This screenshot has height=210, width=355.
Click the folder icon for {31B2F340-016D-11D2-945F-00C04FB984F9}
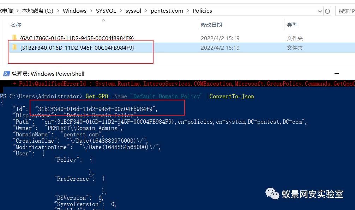(x=14, y=47)
